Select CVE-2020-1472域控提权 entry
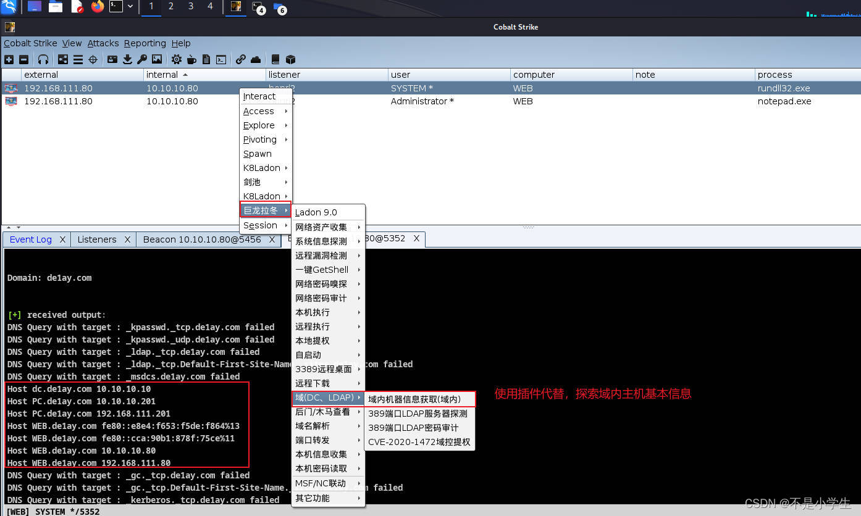Screen dimensions: 861x516 tap(420, 442)
